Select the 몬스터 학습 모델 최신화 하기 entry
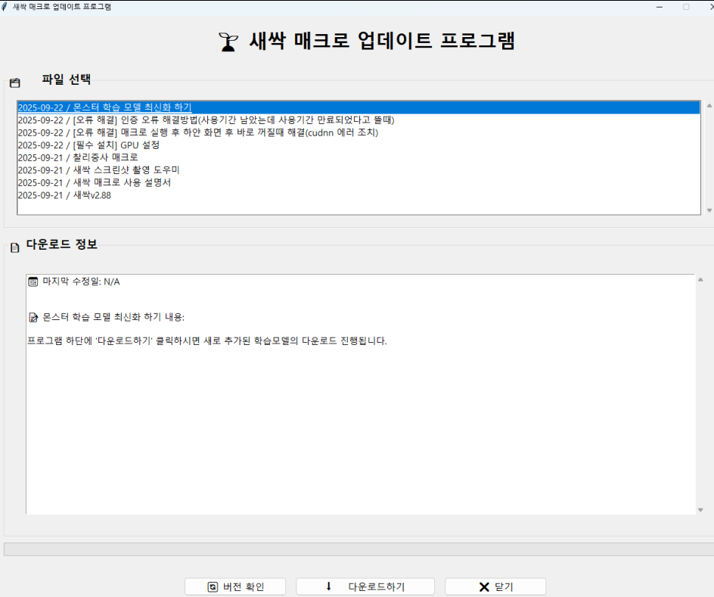 tap(104, 107)
